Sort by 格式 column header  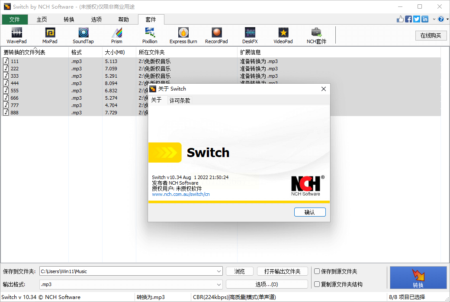86,52
